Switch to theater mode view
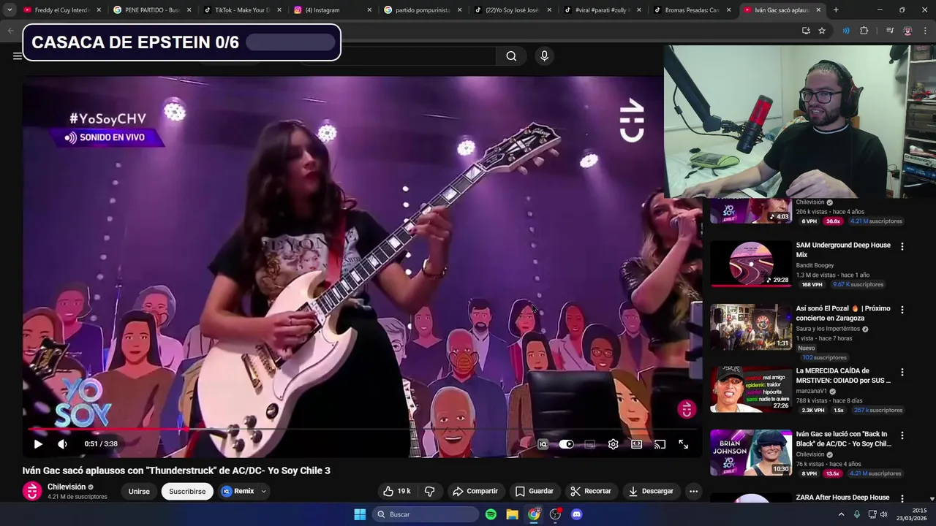The height and width of the screenshot is (526, 936). [x=636, y=444]
